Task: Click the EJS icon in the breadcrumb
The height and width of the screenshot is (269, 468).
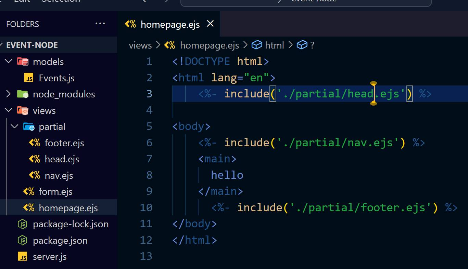Action: (x=170, y=45)
